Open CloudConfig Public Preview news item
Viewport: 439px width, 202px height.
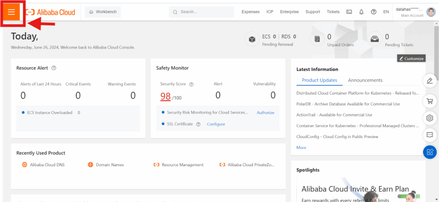337,137
